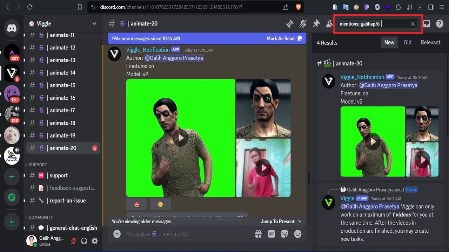Explore discoverable servers compass icon
This screenshot has height=252, width=449.
point(12,197)
